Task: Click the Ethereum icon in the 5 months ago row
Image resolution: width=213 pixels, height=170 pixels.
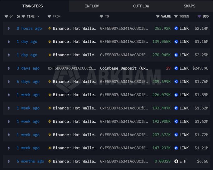Action: [x=9, y=161]
